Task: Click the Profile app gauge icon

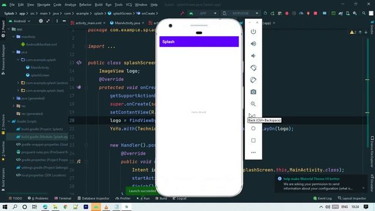Action: click(301, 13)
